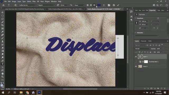Select the Custom Shape tool
169x95 pixels.
coord(2,70)
